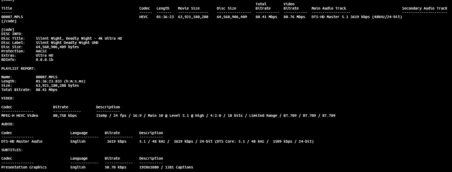Viewport: 452px width, 172px height.
Task: Click the BDInfo version 0.8.0.1b
Action: (44, 59)
